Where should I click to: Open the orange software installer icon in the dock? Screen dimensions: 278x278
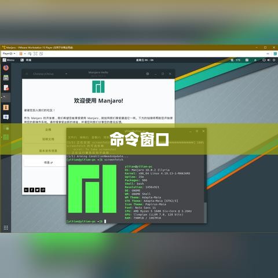point(6,107)
